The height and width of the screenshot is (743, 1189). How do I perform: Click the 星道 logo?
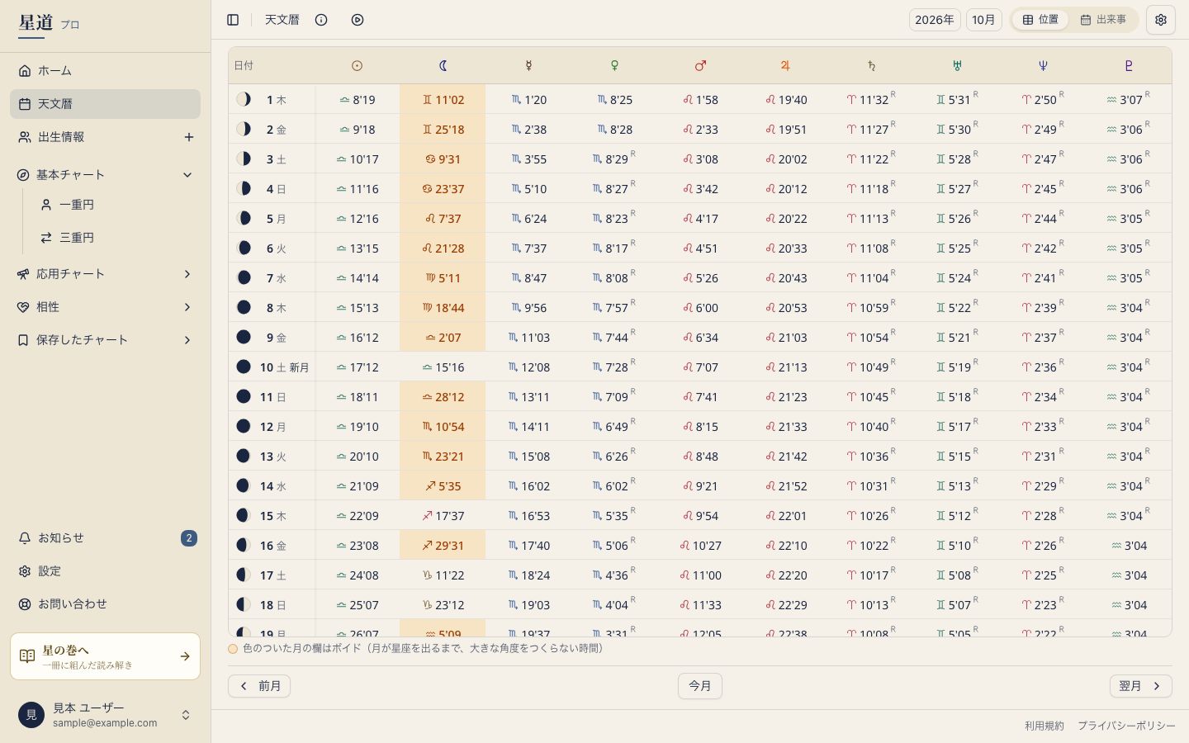(36, 23)
